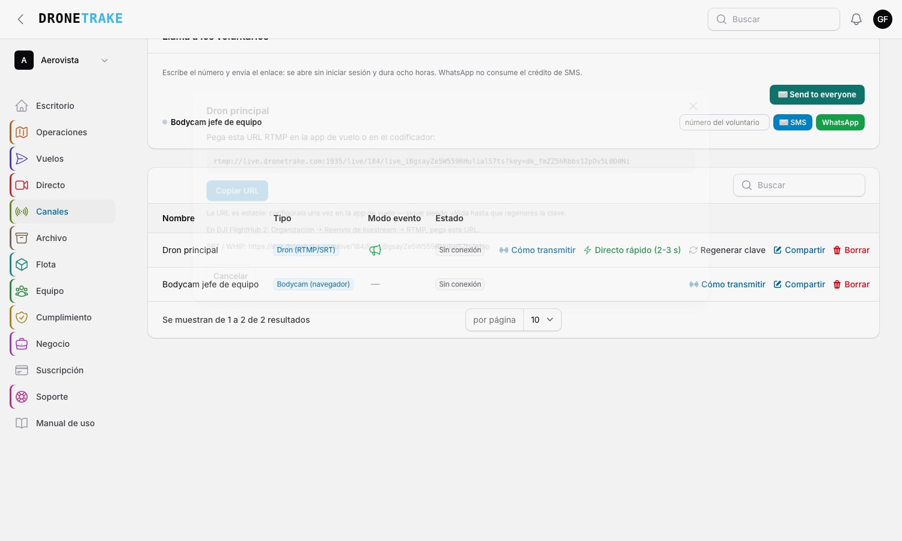902x541 pixels.
Task: Go back using the arrow beside the DroneTrake logo
Action: tap(20, 19)
